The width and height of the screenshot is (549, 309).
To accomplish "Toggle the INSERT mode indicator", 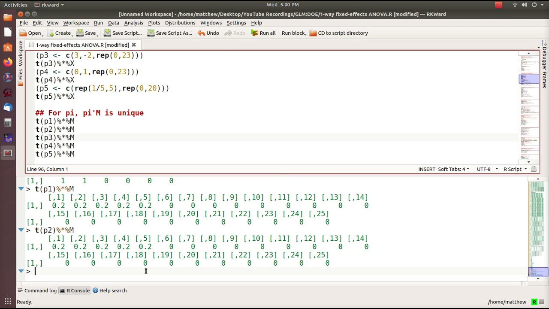I will [x=427, y=169].
